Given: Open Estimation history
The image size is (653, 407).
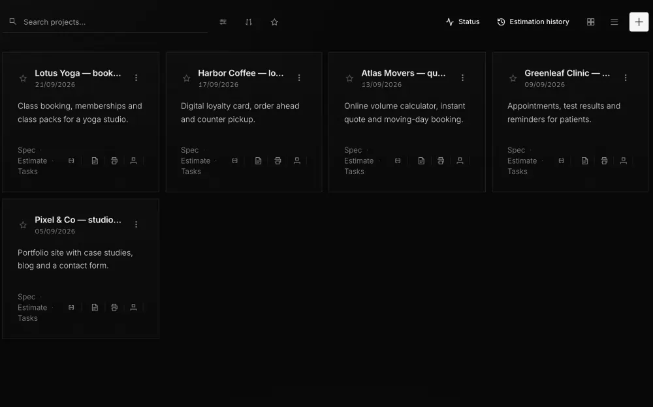Looking at the screenshot, I should (533, 22).
